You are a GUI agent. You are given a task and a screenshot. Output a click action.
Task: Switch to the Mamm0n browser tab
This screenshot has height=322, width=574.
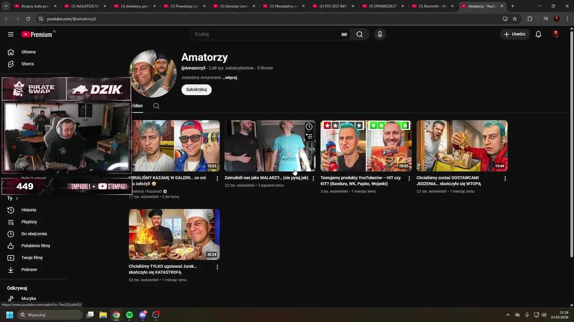(x=432, y=6)
